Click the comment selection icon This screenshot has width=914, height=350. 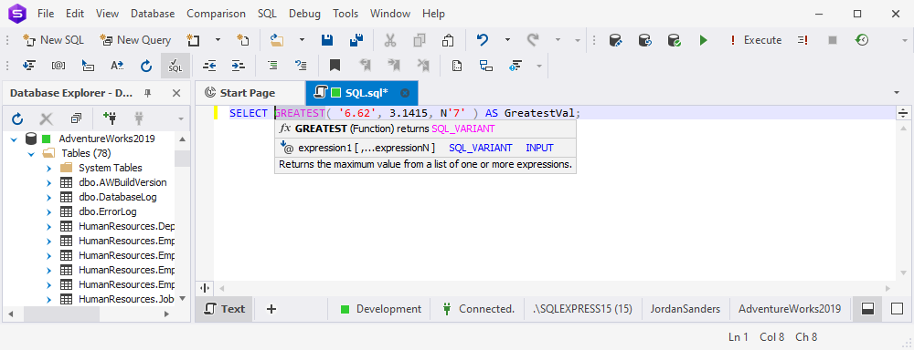pyautogui.click(x=272, y=66)
